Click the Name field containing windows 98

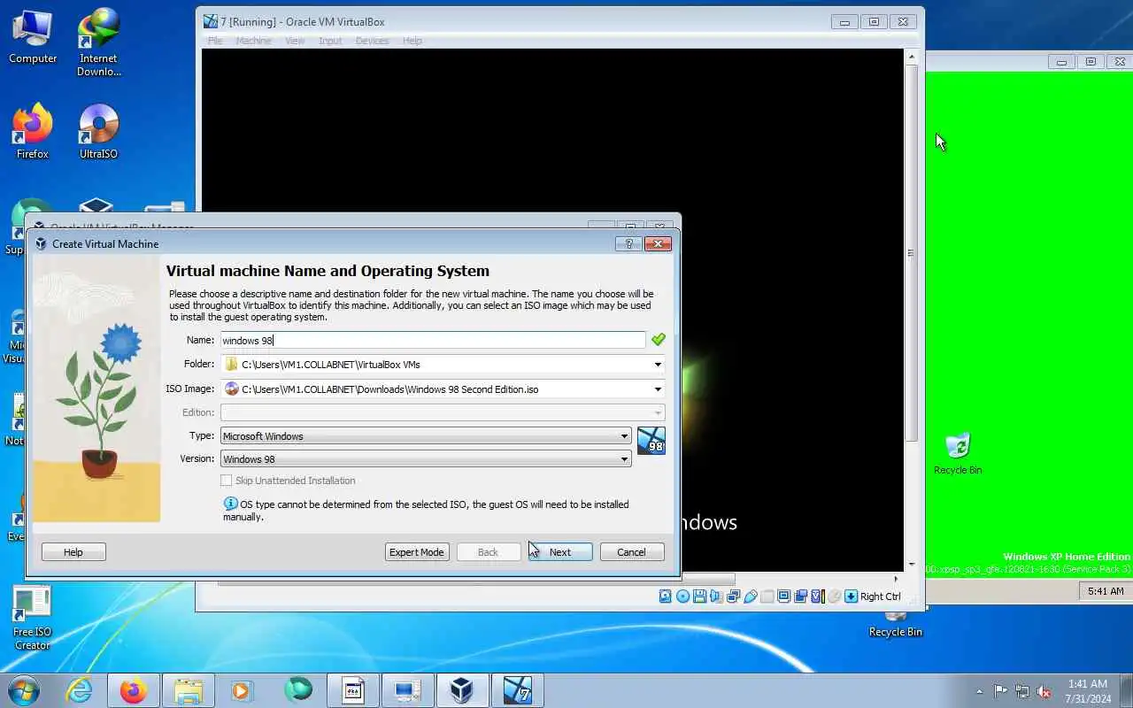(x=433, y=340)
